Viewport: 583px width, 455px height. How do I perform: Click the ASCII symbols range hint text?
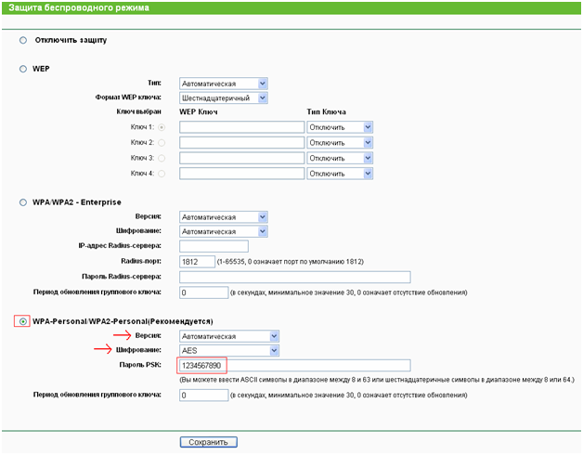(377, 380)
